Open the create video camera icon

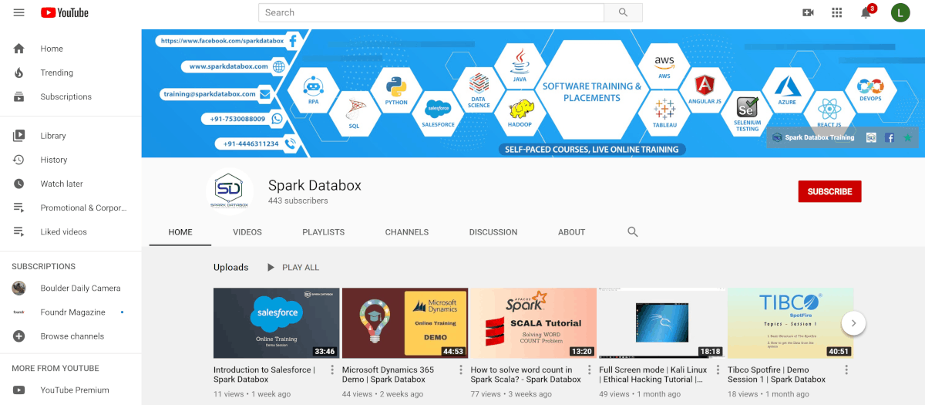[x=808, y=12]
